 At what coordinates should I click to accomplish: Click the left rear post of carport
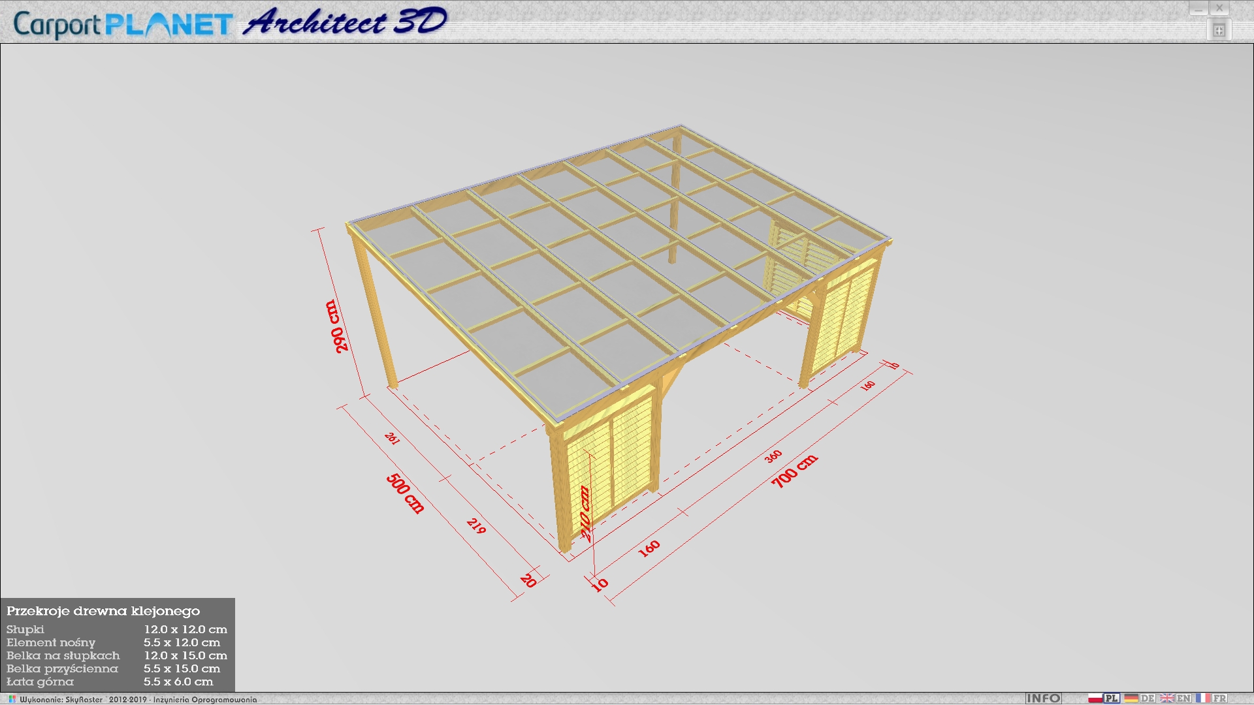[376, 312]
